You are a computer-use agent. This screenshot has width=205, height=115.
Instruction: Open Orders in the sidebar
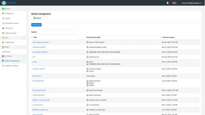(x=8, y=18)
